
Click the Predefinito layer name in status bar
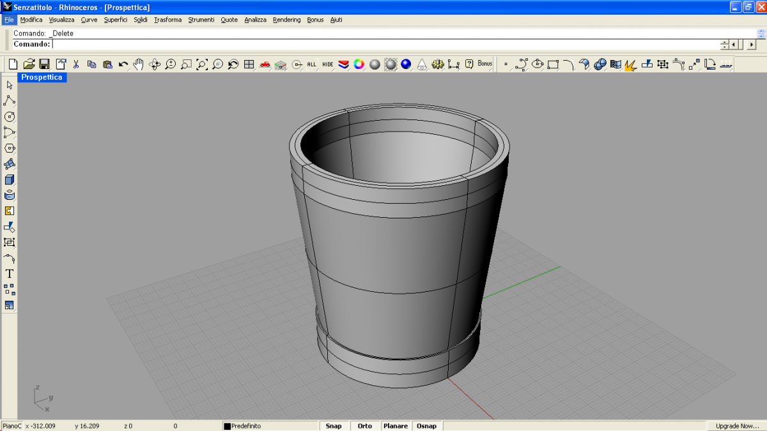[246, 426]
